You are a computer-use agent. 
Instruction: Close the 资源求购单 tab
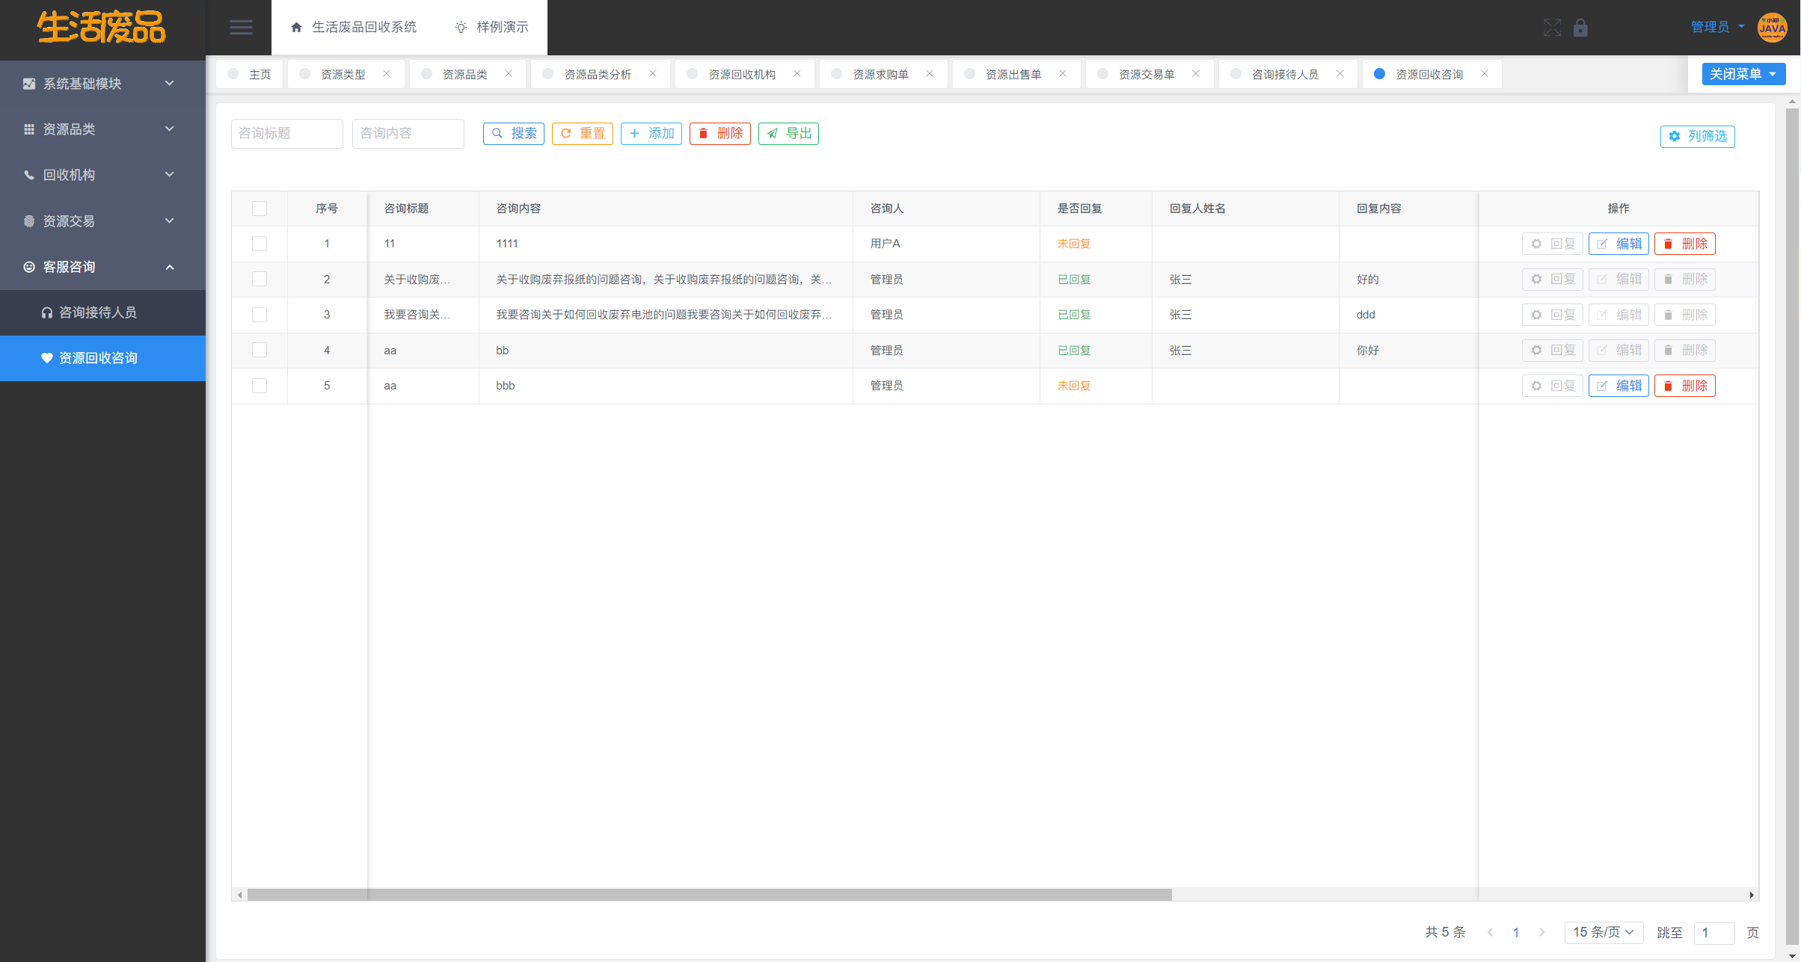[930, 73]
